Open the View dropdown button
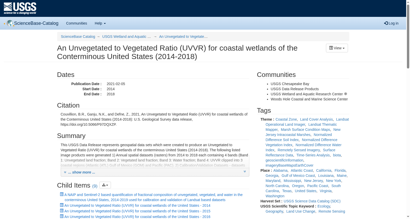410x219 pixels. [x=337, y=48]
